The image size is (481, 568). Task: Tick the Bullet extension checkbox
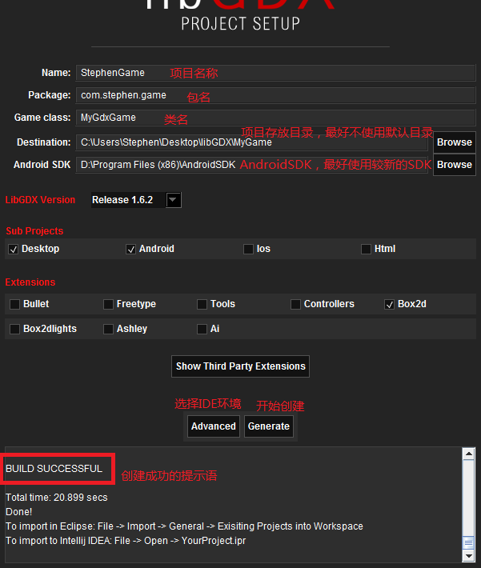point(15,304)
